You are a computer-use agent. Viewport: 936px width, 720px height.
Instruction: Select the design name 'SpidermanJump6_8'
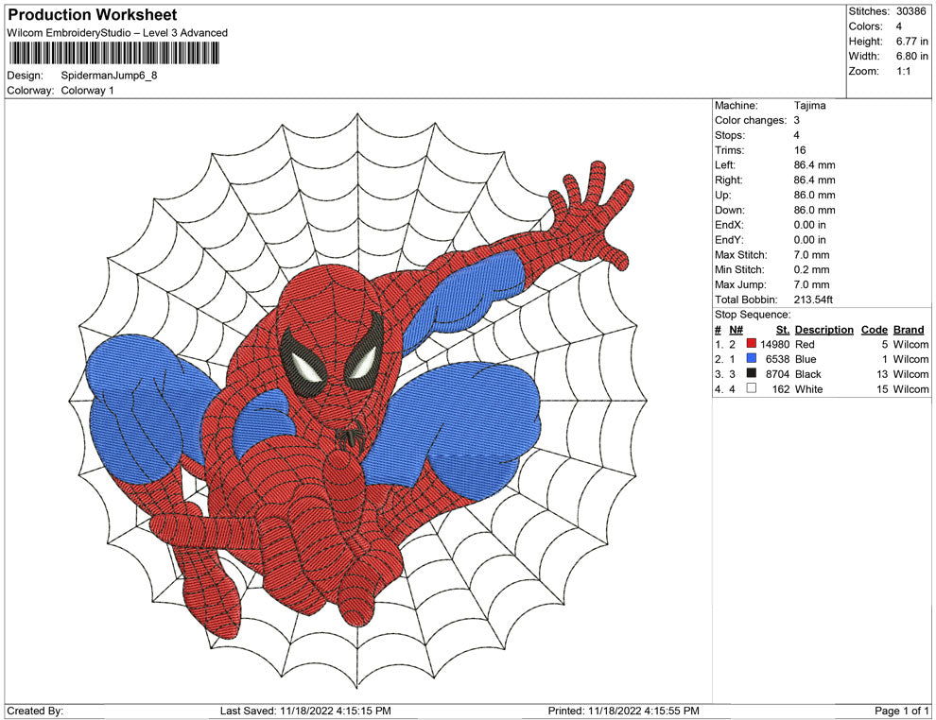[x=110, y=76]
